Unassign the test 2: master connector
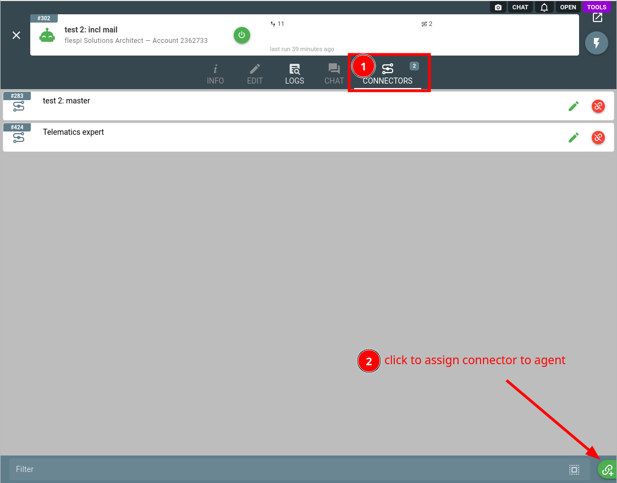This screenshot has width=617, height=483. [598, 106]
